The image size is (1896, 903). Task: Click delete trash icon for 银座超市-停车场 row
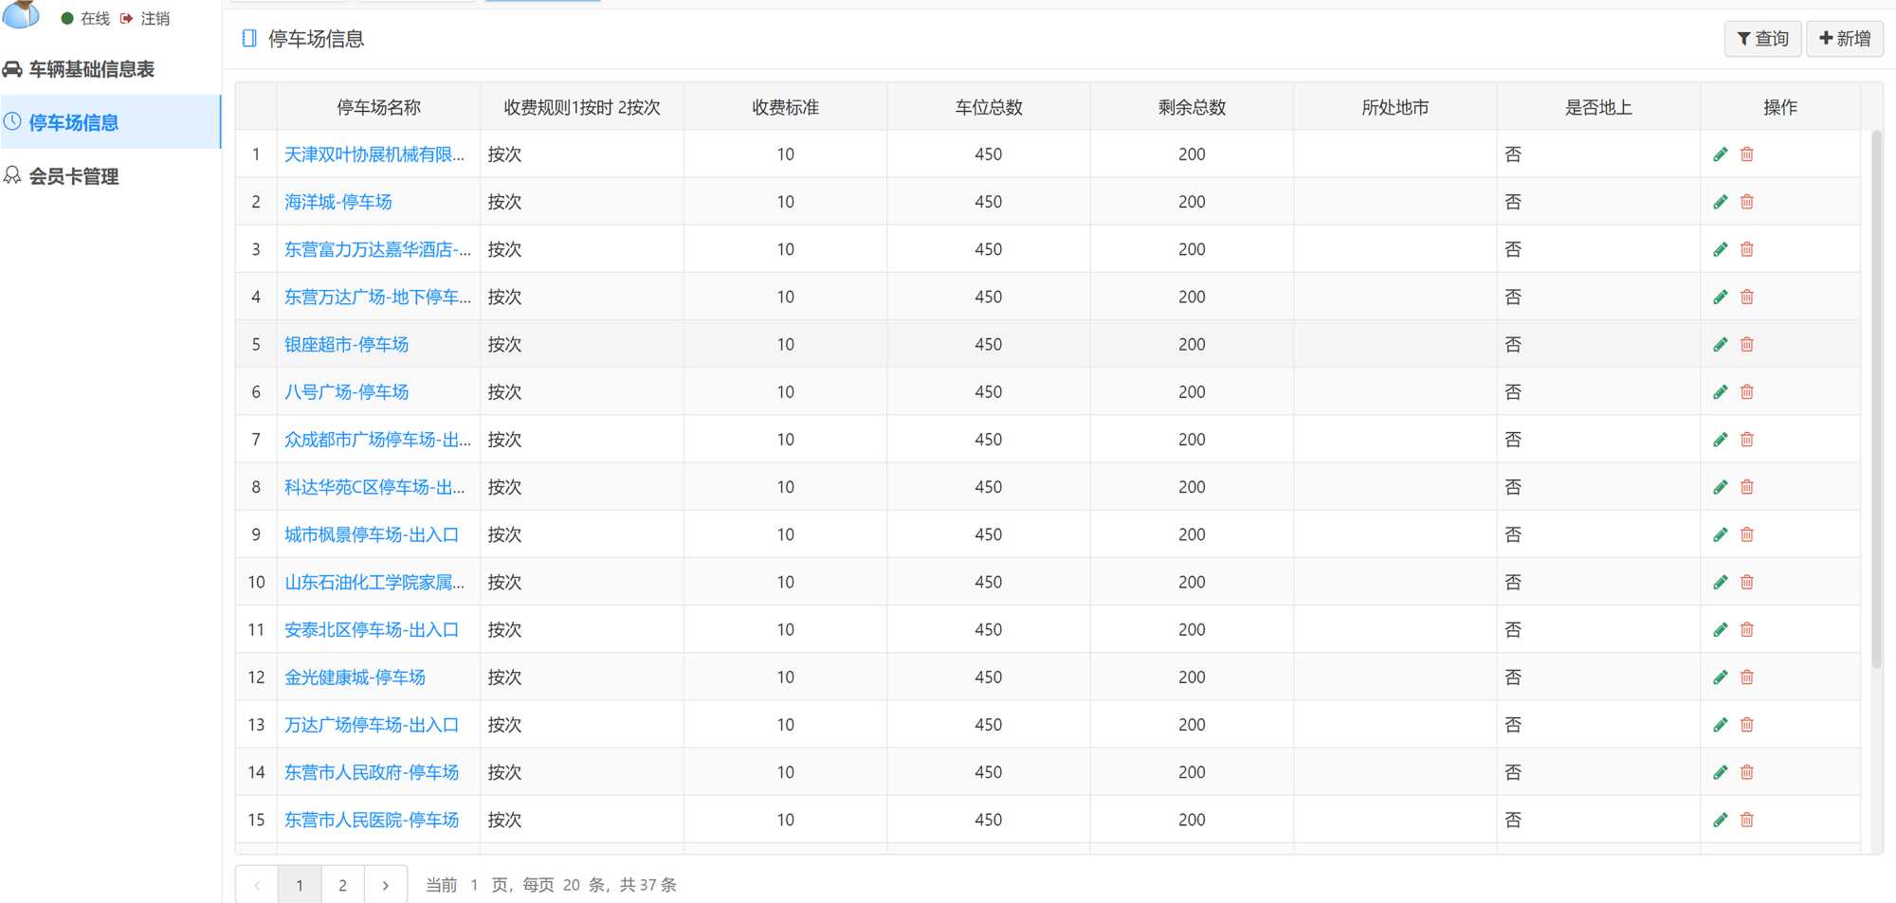[1746, 344]
